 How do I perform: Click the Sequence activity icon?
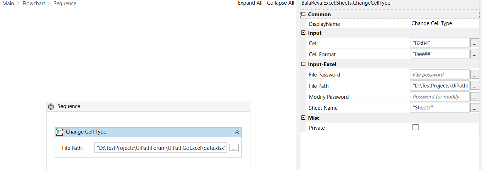51,106
